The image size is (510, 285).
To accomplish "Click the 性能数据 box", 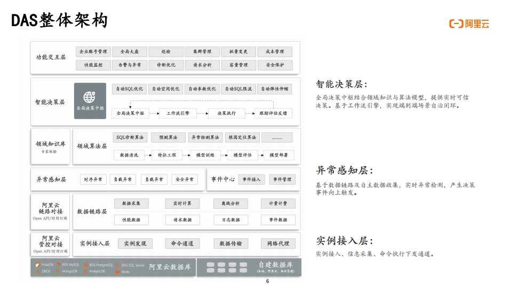I will point(131,219).
